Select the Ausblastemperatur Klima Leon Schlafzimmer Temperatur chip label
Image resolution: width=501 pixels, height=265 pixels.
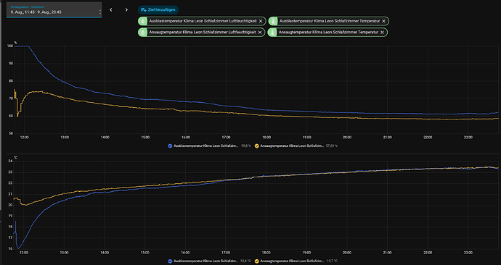tap(330, 21)
